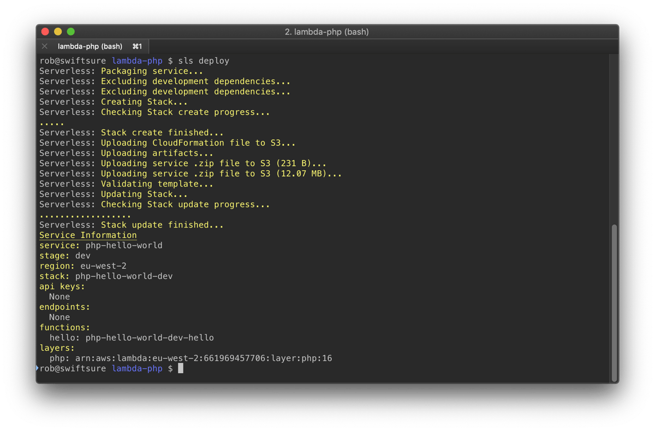This screenshot has width=655, height=431.
Task: Click the 'api keys:' label
Action: pos(62,286)
